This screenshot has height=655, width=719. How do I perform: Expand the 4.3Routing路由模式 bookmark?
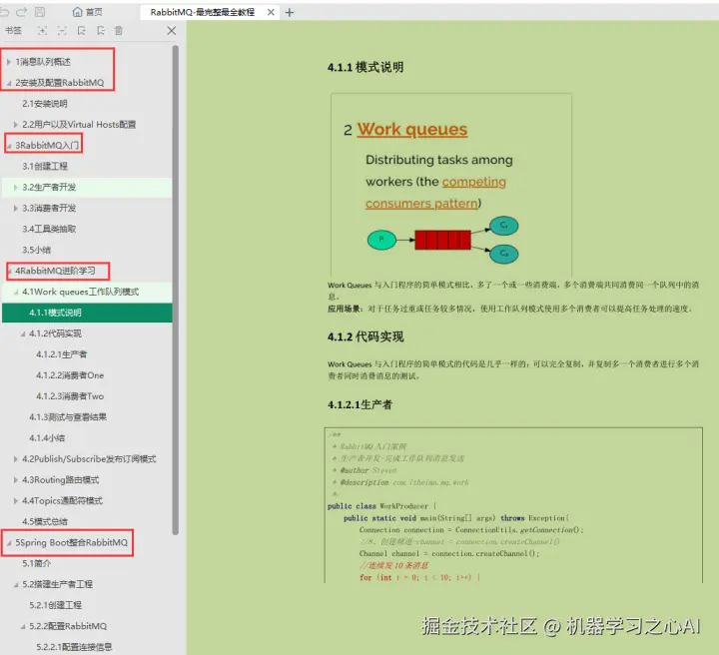click(x=16, y=480)
